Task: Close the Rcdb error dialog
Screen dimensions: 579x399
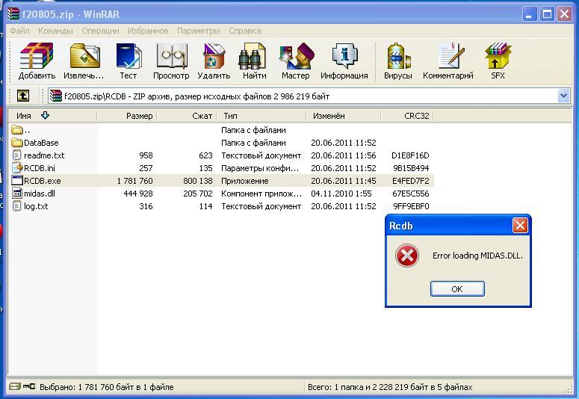Action: (x=520, y=226)
